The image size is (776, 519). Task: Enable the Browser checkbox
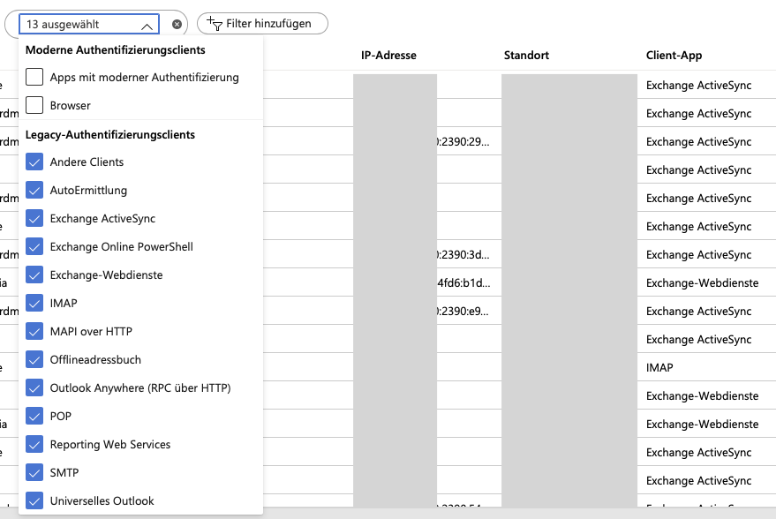tap(33, 105)
